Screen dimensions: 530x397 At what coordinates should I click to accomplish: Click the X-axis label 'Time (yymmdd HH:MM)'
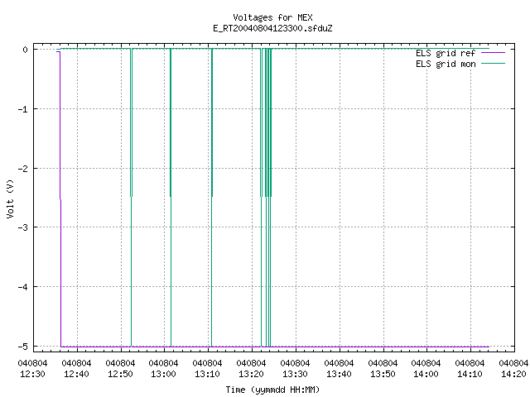[272, 390]
